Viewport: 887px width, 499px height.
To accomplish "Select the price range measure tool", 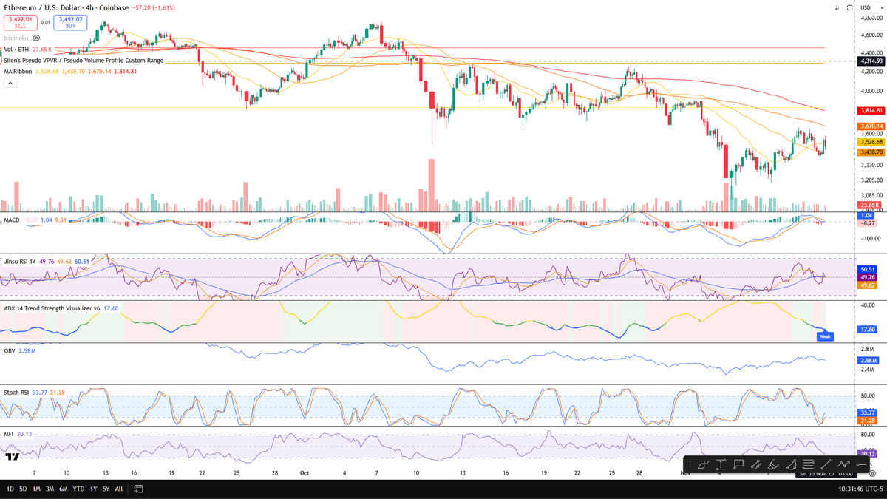I will (x=721, y=464).
